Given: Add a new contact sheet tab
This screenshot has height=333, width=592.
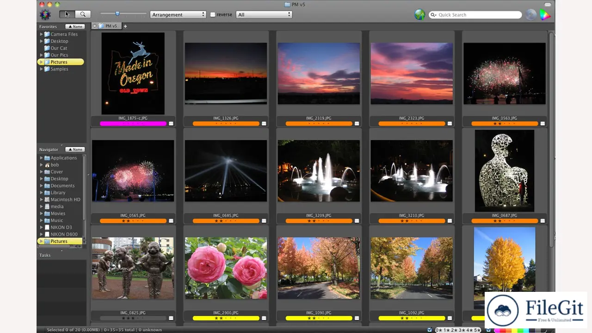Looking at the screenshot, I should 125,26.
